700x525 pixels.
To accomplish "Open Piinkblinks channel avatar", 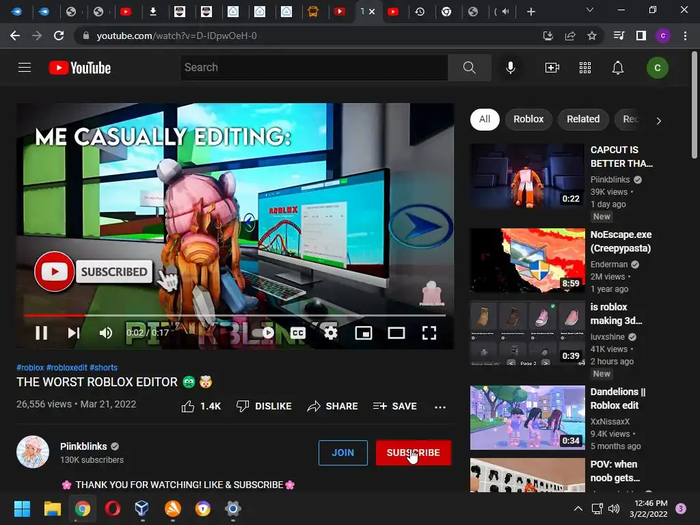I will [x=33, y=452].
